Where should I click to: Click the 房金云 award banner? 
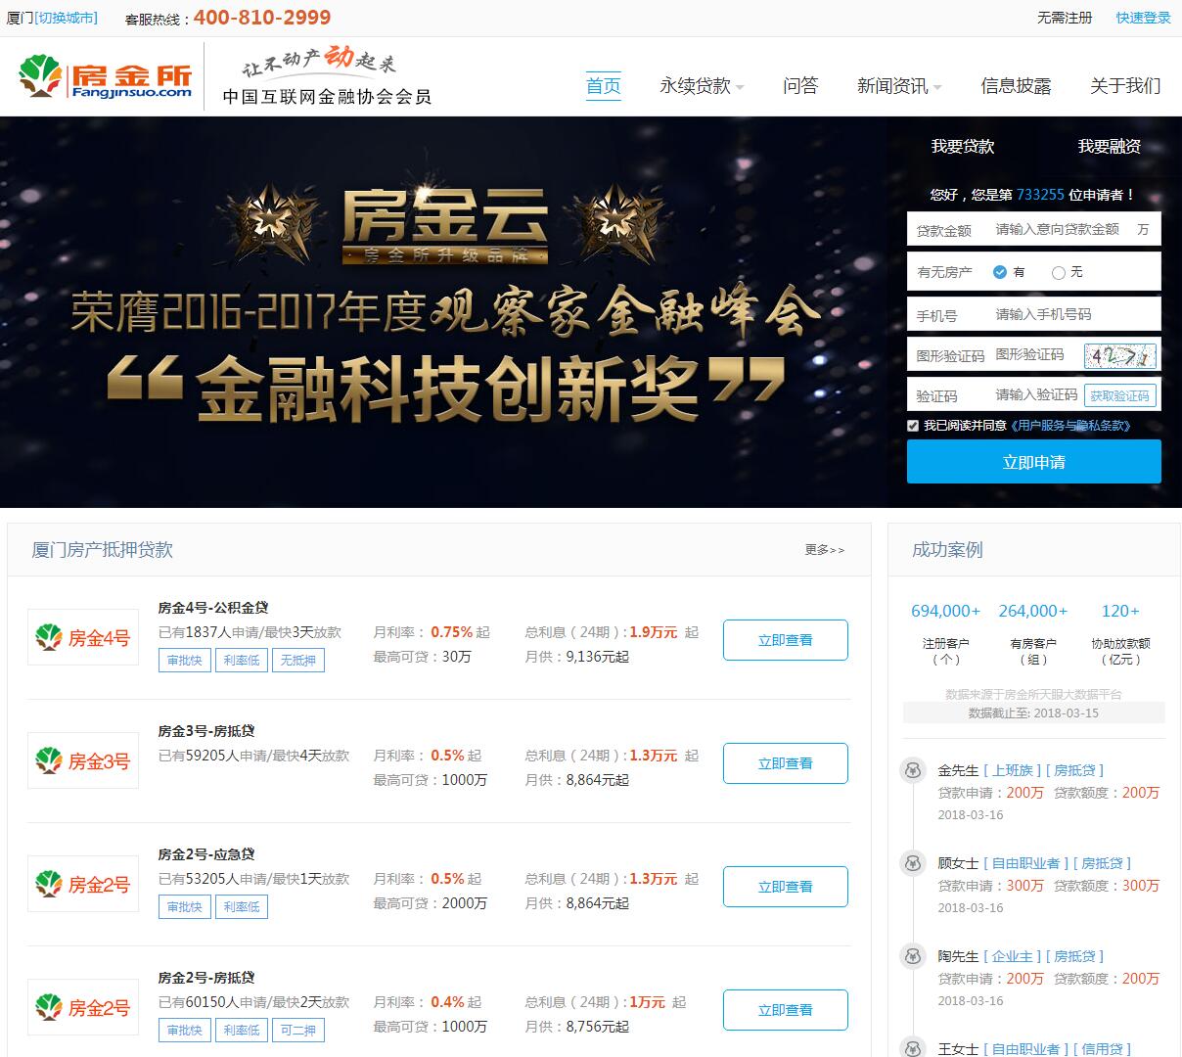point(443,311)
